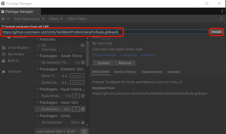This screenshot has height=134, width=226.
Task: Click checkmark icon on RudeUiAss row
Action: [83, 109]
